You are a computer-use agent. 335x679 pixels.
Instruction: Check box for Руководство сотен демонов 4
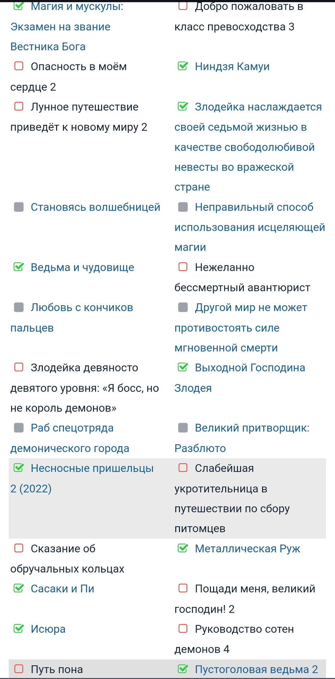183,629
